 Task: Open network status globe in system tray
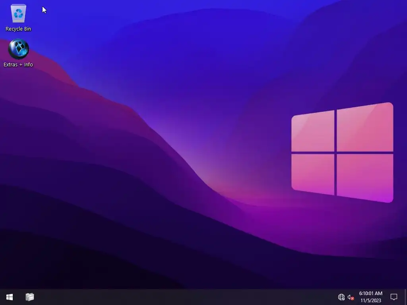click(341, 297)
